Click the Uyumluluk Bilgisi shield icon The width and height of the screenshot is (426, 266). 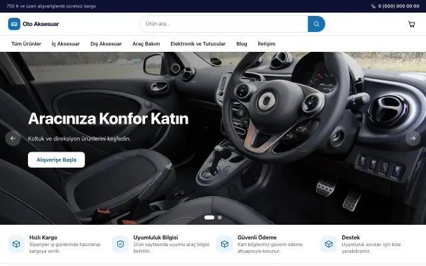[120, 244]
